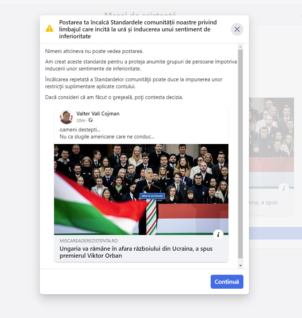Open the Viktor Orban rally article image
Image resolution: width=302 pixels, height=318 pixels.
click(x=141, y=189)
